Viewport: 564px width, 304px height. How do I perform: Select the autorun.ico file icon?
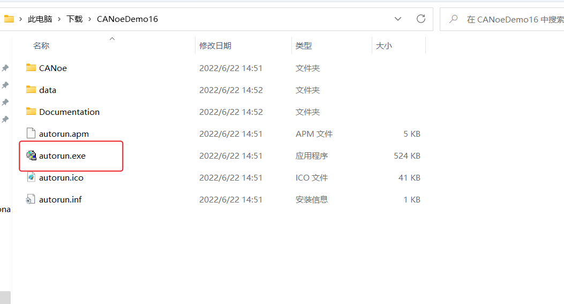click(31, 177)
